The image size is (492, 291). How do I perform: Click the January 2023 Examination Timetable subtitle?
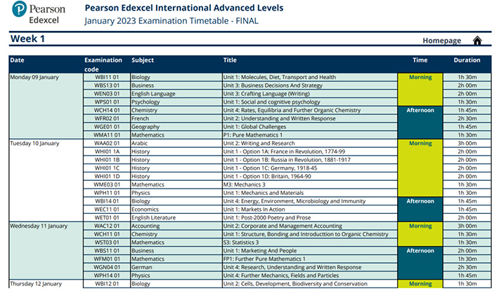point(171,21)
